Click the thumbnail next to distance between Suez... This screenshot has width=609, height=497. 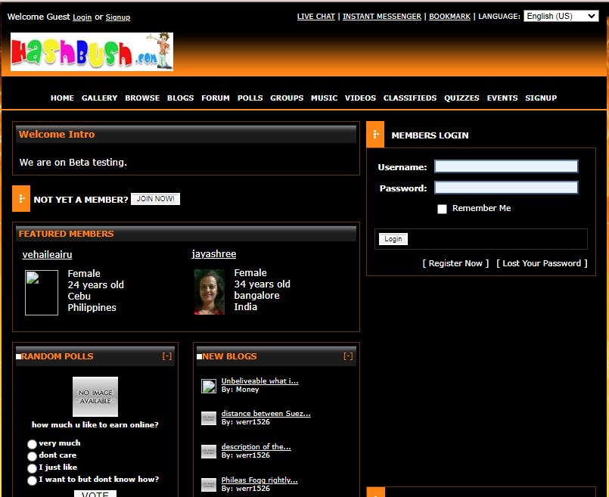pyautogui.click(x=209, y=418)
